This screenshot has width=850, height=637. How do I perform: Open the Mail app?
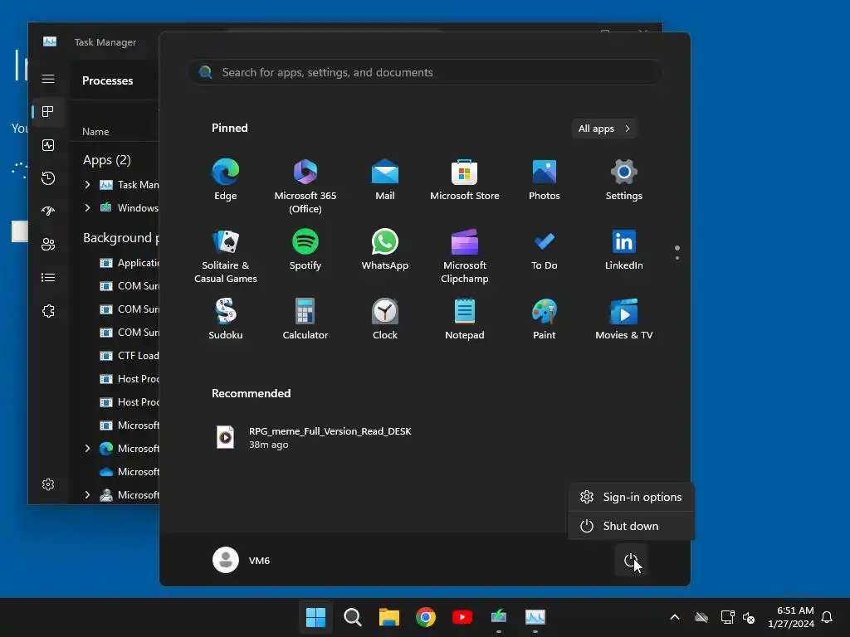pyautogui.click(x=385, y=179)
